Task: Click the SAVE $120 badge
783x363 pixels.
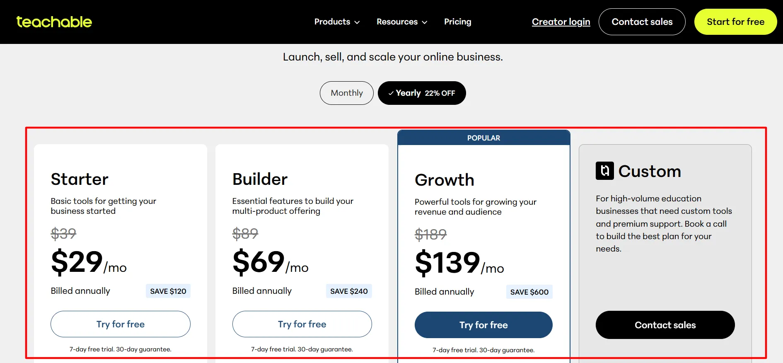Action: tap(168, 291)
